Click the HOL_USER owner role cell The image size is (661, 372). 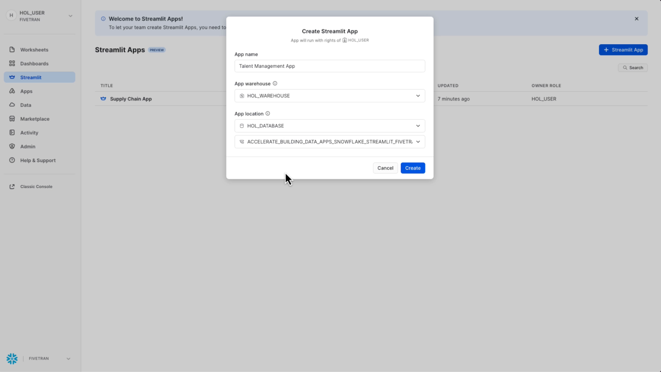tap(544, 99)
